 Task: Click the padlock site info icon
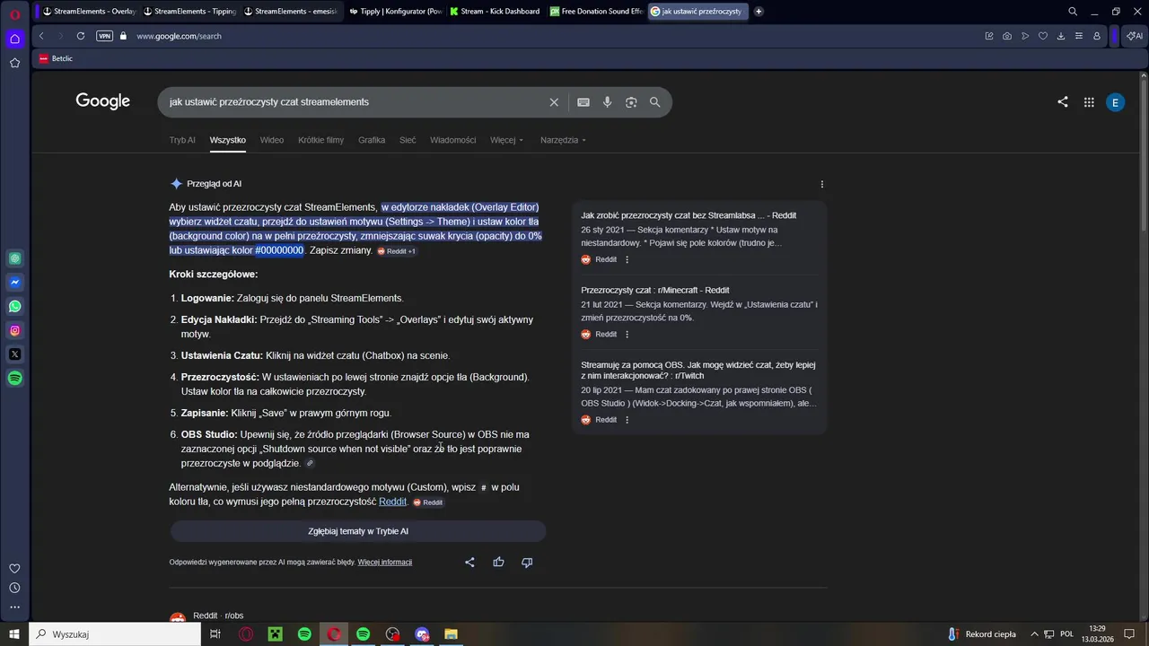pyautogui.click(x=123, y=36)
